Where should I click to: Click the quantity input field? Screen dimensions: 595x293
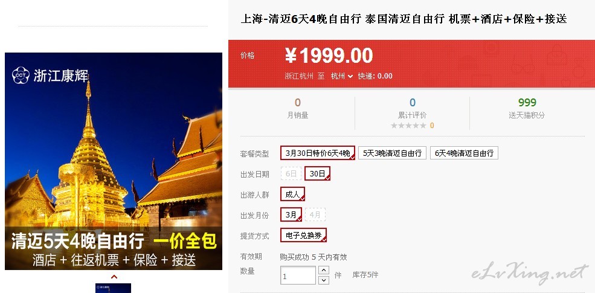coord(298,275)
